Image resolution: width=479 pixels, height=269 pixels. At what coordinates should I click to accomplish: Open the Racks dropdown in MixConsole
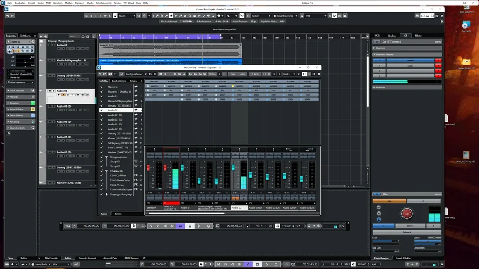[x=289, y=74]
